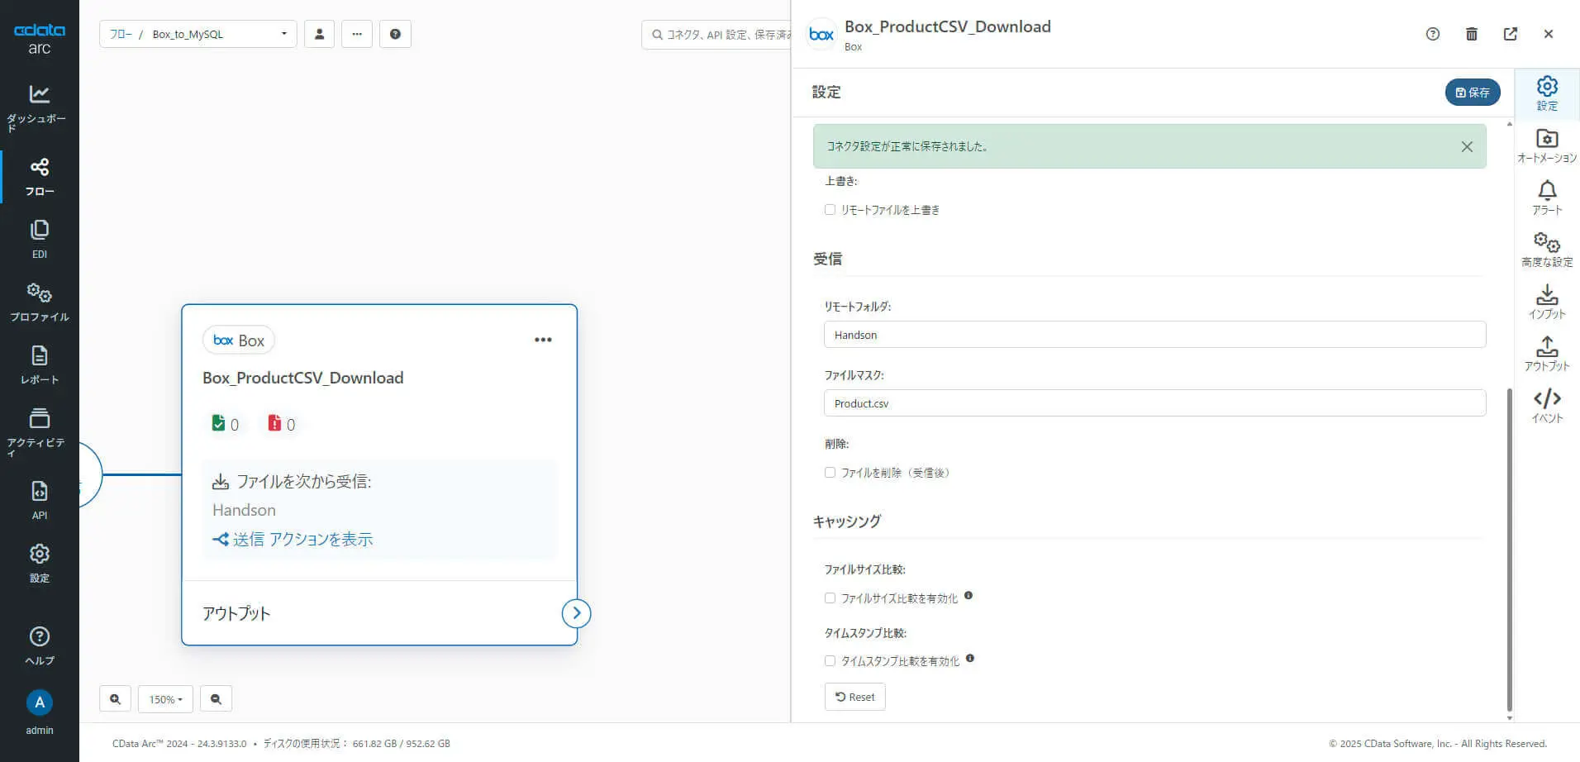Click the File Mask field containing Product.csv
Image resolution: width=1580 pixels, height=762 pixels.
(x=1154, y=403)
